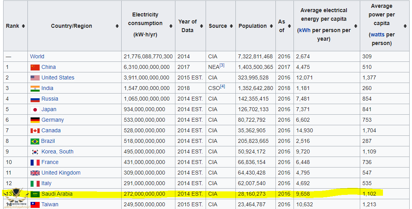This screenshot has height=209, width=412.
Task: Click the Japan flag icon
Action: 35,110
